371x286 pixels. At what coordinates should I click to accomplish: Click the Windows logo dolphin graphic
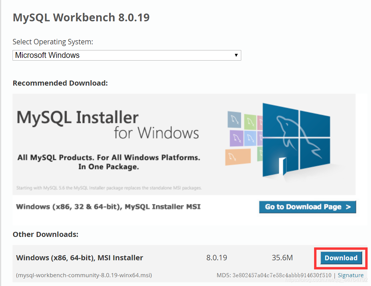point(296,140)
